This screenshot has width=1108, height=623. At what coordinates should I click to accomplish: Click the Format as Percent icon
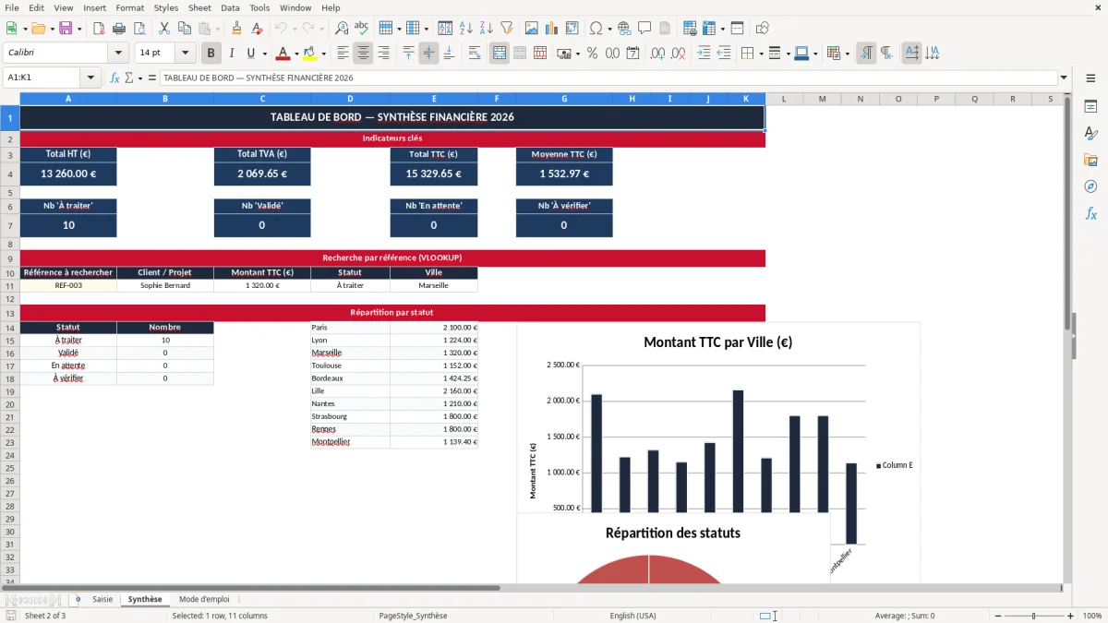[592, 54]
